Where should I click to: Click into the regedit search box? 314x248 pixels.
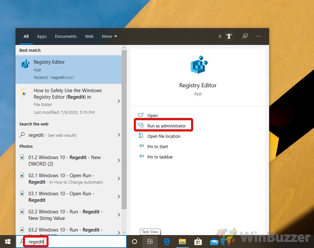click(71, 242)
